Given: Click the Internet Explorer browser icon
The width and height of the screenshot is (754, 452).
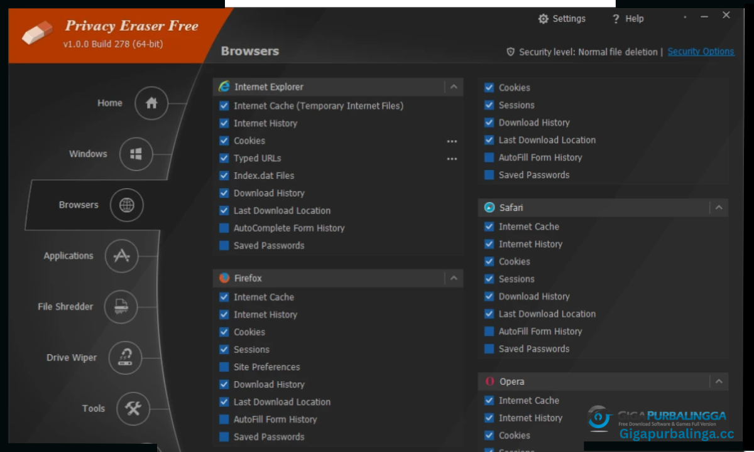Looking at the screenshot, I should click(224, 87).
